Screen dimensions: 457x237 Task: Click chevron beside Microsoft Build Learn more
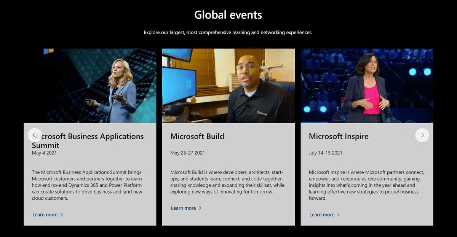click(x=200, y=208)
